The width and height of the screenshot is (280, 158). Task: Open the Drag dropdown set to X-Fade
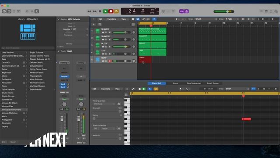point(232,19)
